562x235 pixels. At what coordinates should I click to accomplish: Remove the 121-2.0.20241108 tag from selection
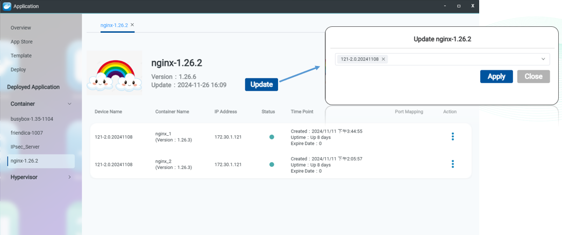[383, 60]
